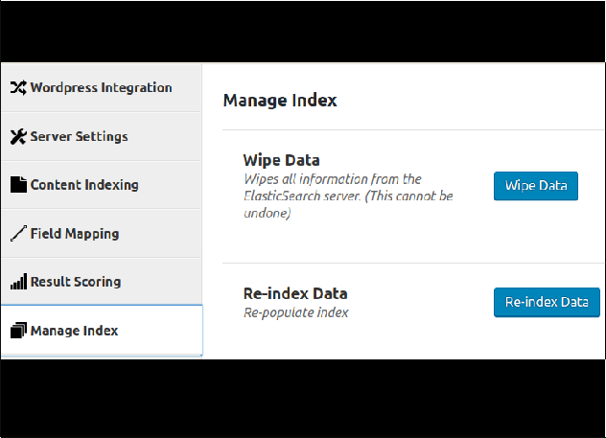
Task: Click the shuffle icon beside Wordpress Integration
Action: (x=18, y=87)
